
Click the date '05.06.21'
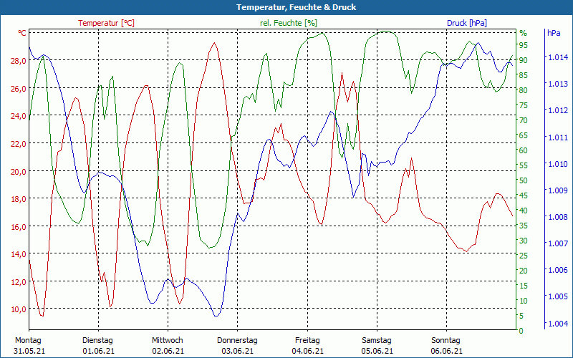point(377,351)
